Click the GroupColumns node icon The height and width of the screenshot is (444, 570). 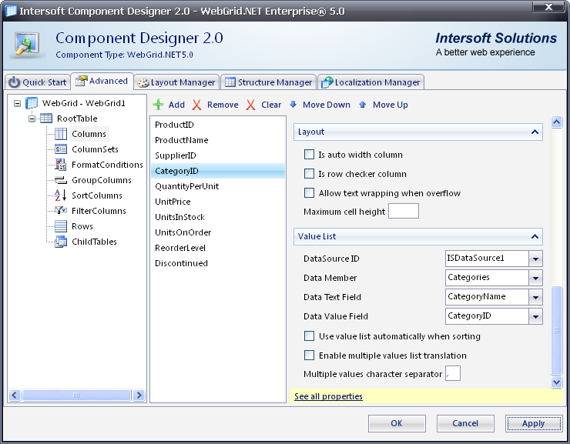click(61, 180)
